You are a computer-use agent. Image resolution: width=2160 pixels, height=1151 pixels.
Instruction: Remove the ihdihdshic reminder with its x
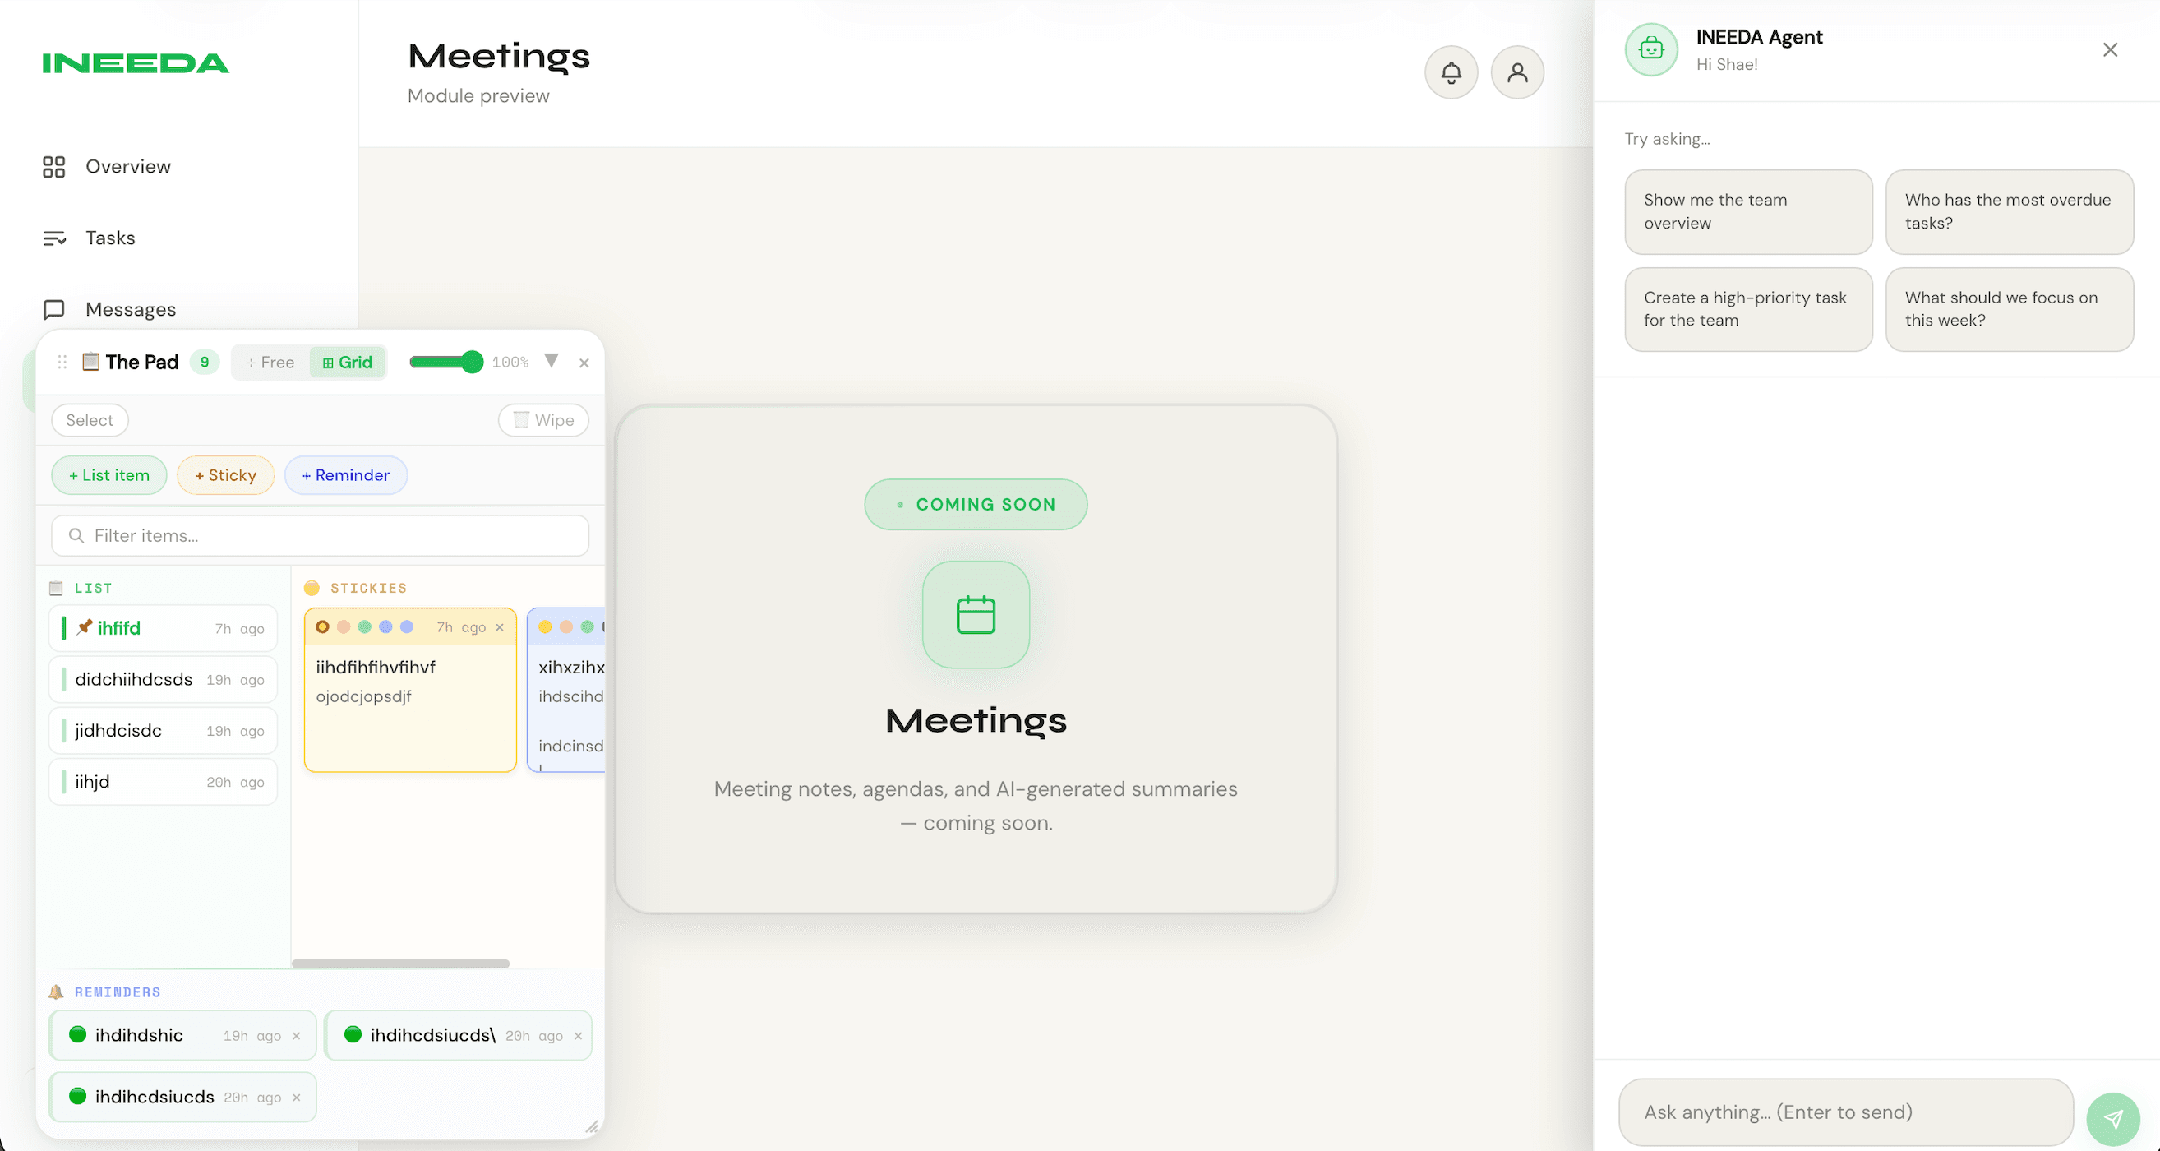click(x=296, y=1036)
